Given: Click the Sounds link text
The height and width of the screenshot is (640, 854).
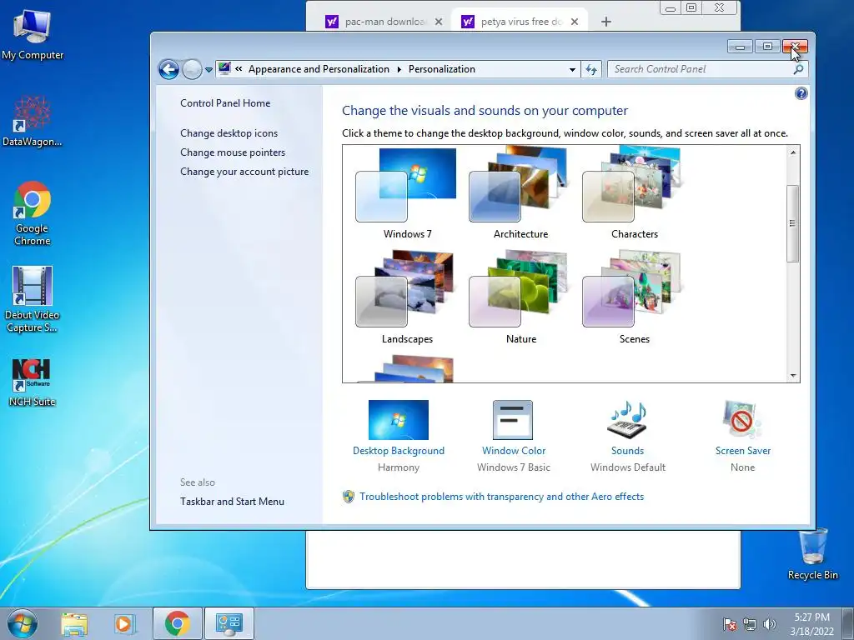Looking at the screenshot, I should (x=627, y=451).
